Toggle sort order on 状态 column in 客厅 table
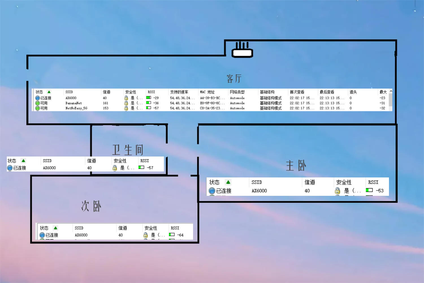This screenshot has width=424, height=283. [49, 92]
